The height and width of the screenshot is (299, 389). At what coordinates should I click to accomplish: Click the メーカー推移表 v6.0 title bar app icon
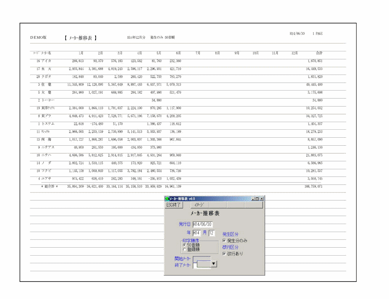point(167,199)
